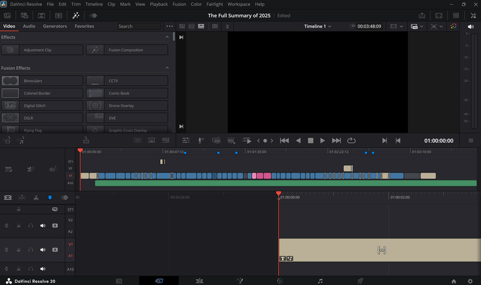Click the Fusion Composition effect button

pos(127,50)
